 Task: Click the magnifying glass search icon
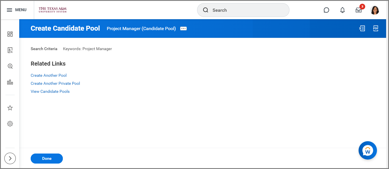coord(205,10)
